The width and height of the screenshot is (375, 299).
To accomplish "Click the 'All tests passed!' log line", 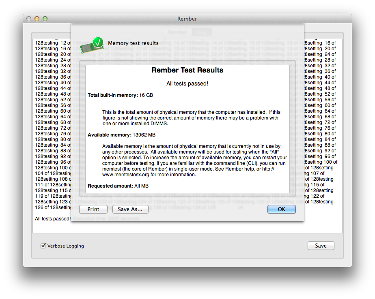I will pyautogui.click(x=53, y=219).
